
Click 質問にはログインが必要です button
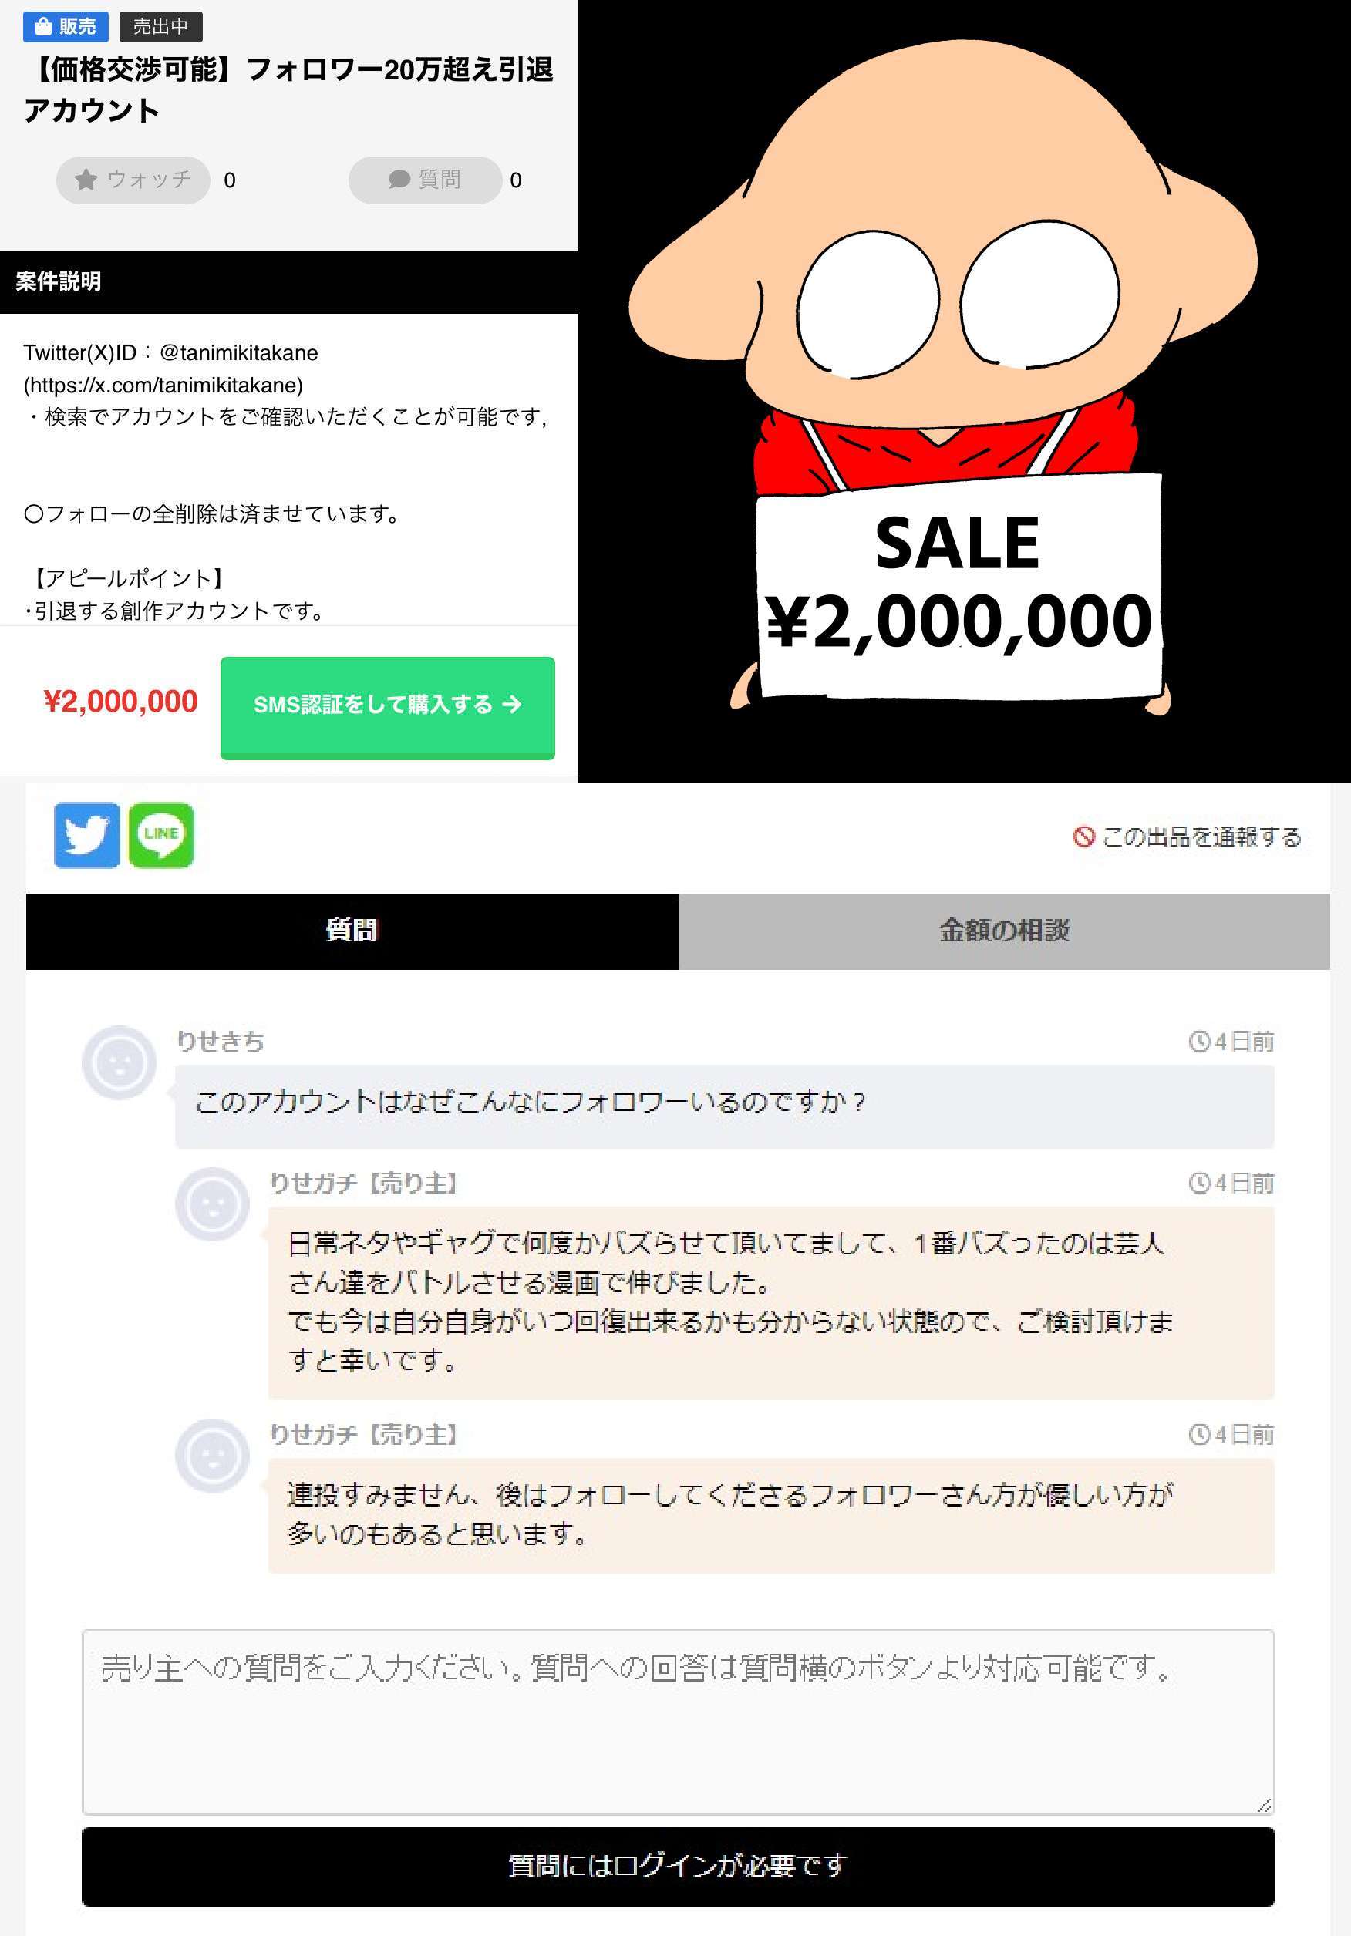pyautogui.click(x=677, y=1865)
